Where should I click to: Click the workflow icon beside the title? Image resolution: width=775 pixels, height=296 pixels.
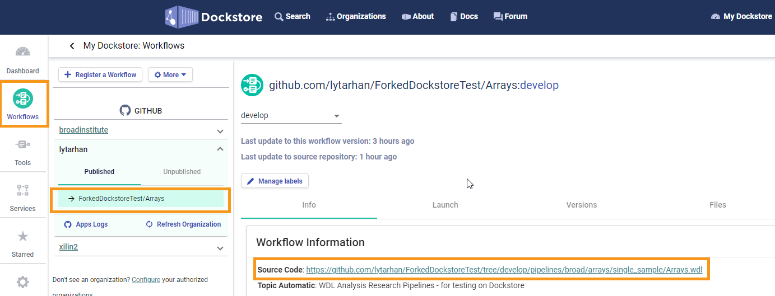click(252, 85)
